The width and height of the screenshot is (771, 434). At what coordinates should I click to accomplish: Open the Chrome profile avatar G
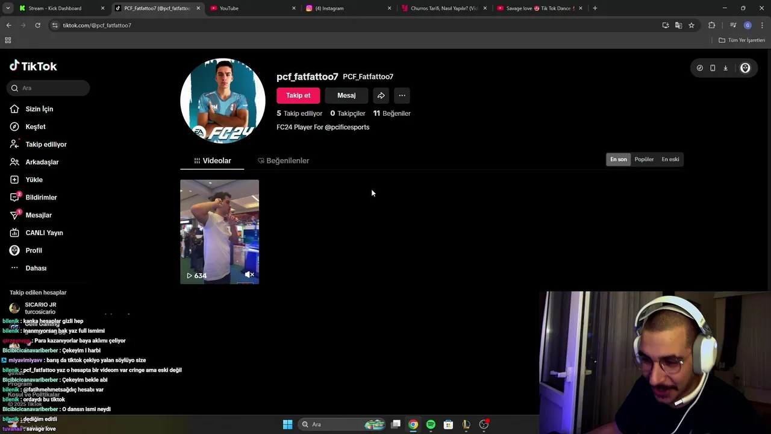748,25
